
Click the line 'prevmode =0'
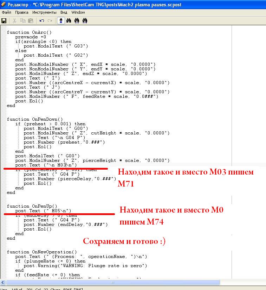(31, 37)
